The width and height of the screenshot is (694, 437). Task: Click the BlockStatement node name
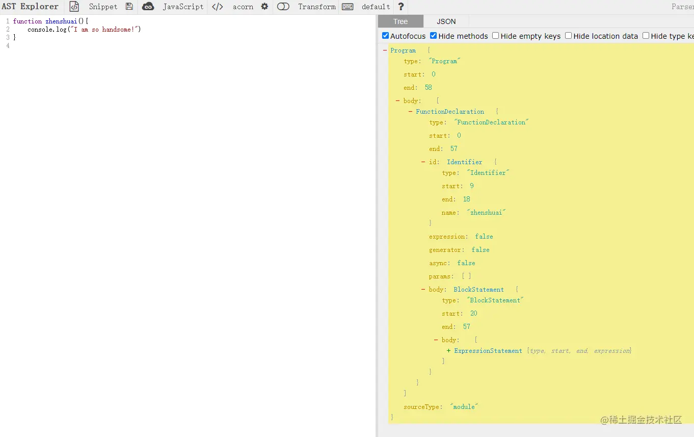tap(479, 290)
